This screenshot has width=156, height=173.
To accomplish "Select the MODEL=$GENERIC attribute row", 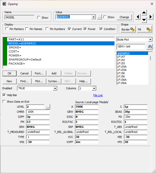I will [61, 43].
